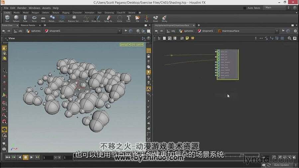299x168 pixels.
Task: Select the Metaball shelf tool
Action: pos(52,19)
